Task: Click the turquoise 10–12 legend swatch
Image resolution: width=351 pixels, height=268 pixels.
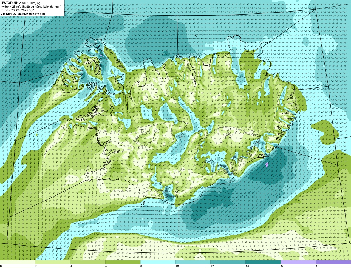Action: pyautogui.click(x=193, y=262)
